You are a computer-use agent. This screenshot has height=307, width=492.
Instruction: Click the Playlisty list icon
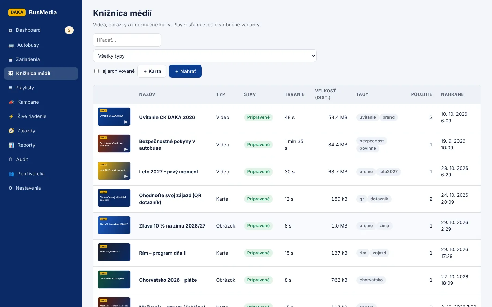[10, 88]
